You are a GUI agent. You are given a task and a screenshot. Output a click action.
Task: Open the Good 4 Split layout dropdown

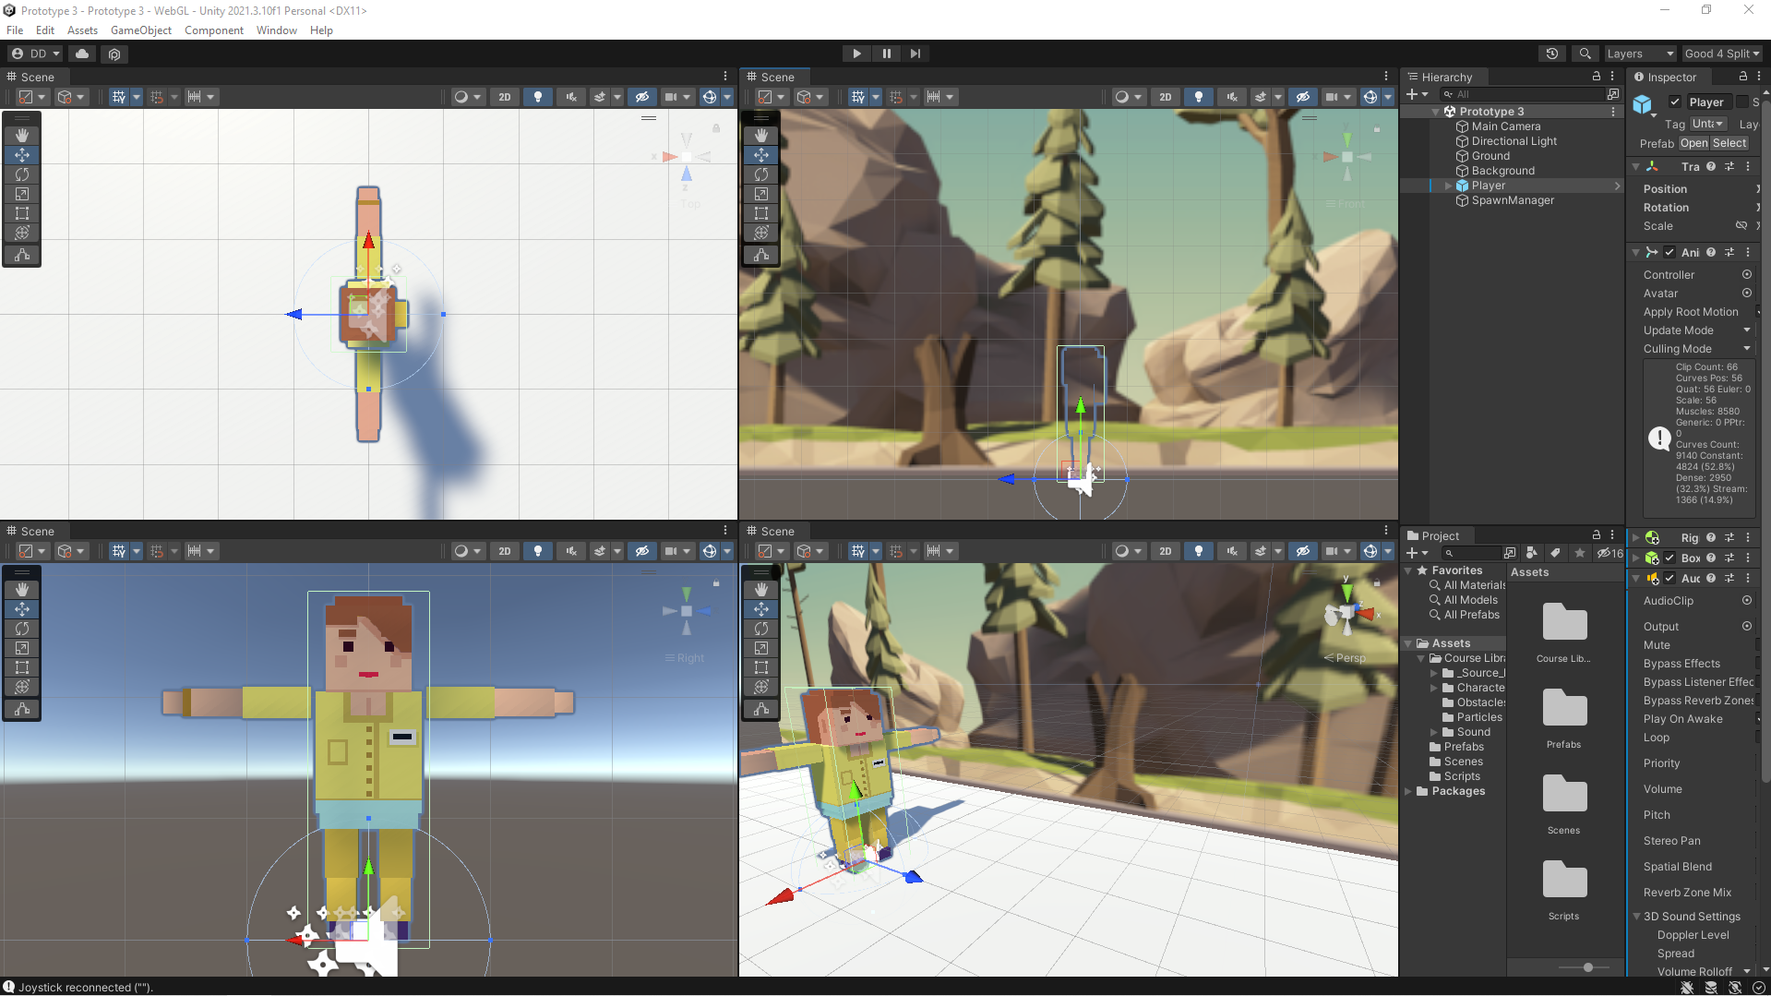pos(1721,54)
